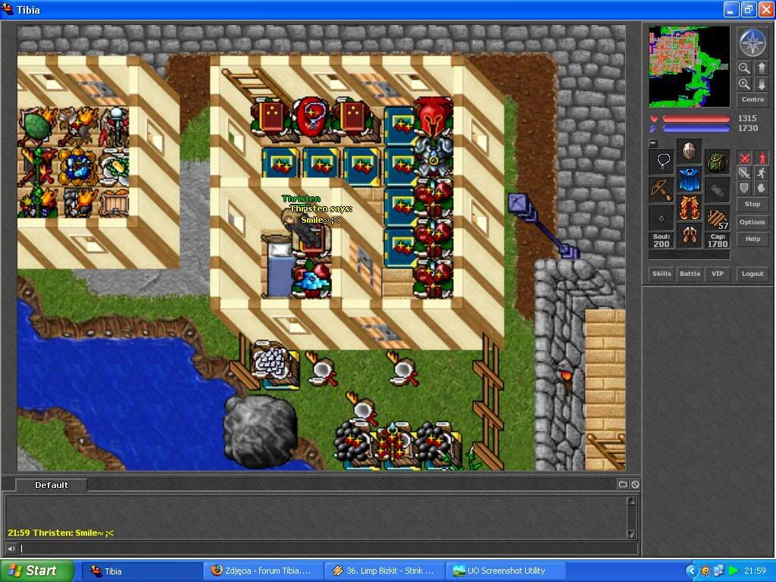Select the blue cape armor slot

coord(689,180)
